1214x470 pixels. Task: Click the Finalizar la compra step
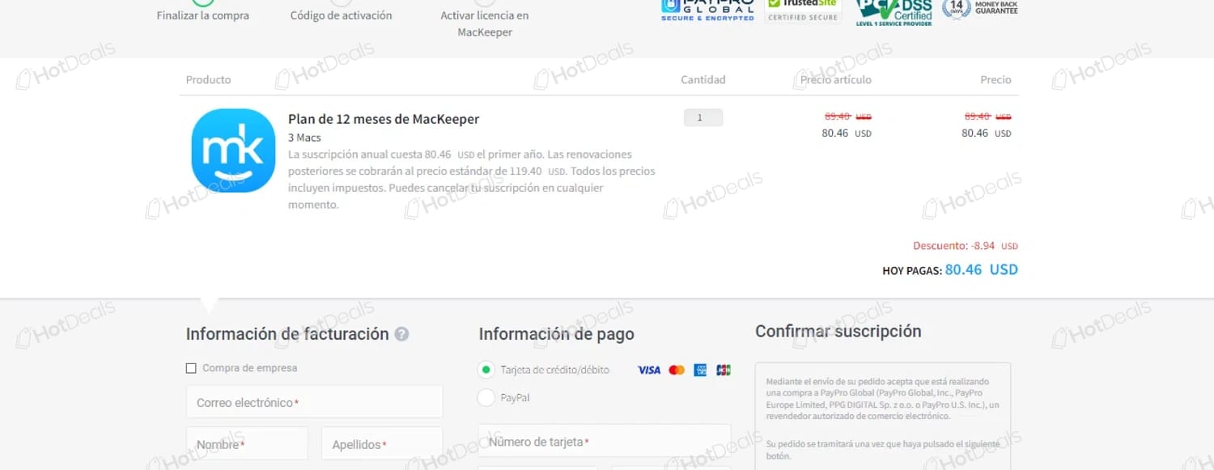click(203, 15)
